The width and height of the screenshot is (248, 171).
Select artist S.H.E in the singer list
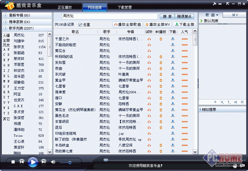[18, 106]
